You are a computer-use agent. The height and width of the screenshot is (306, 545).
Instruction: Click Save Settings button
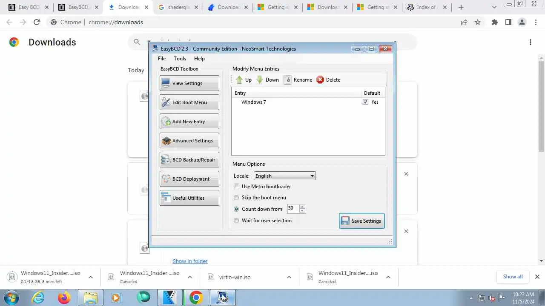pyautogui.click(x=362, y=221)
